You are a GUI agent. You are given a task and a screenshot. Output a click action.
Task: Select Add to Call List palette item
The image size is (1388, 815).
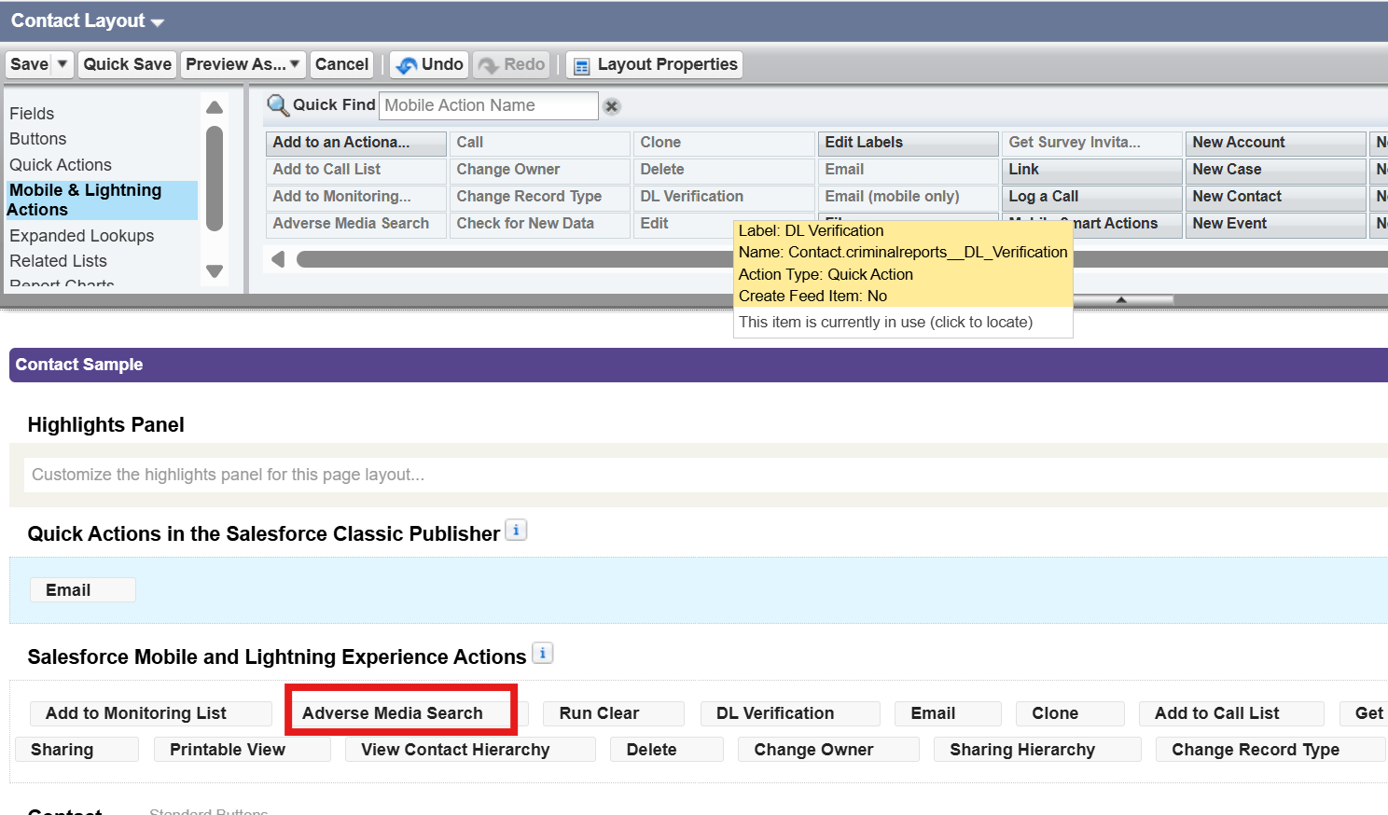[356, 170]
